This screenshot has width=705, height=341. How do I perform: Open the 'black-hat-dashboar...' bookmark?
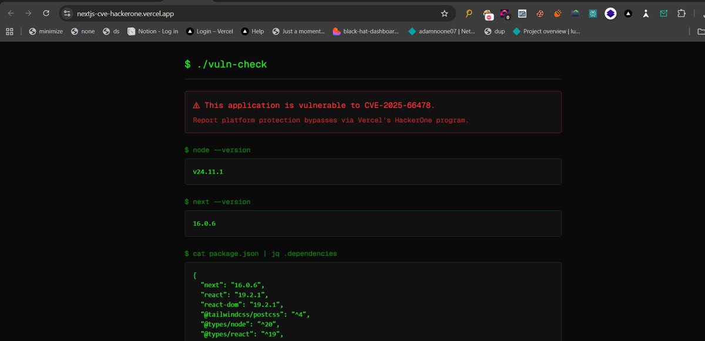[x=365, y=32]
